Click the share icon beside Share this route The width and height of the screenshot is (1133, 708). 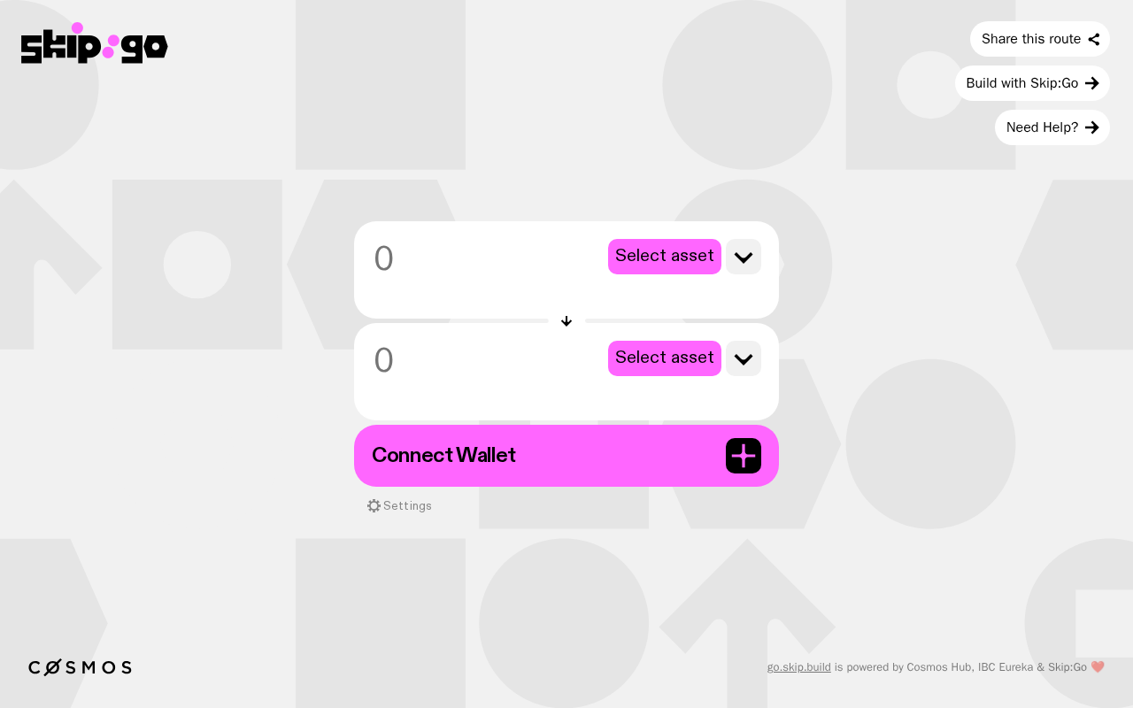[1094, 39]
